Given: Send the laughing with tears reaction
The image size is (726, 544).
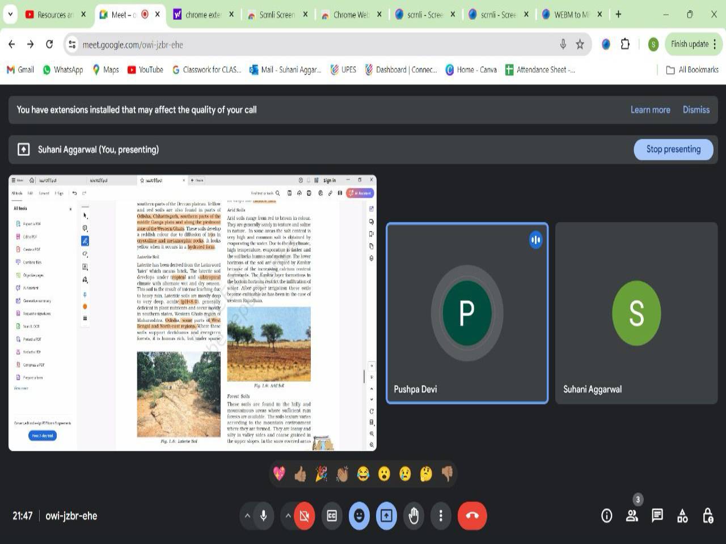Looking at the screenshot, I should pyautogui.click(x=363, y=474).
